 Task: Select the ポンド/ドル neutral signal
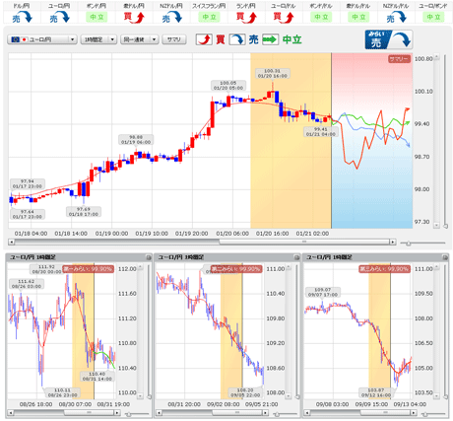click(321, 17)
